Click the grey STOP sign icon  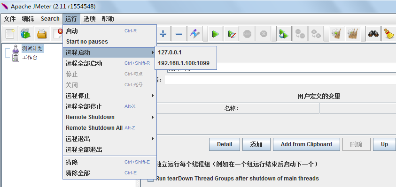(x=247, y=34)
